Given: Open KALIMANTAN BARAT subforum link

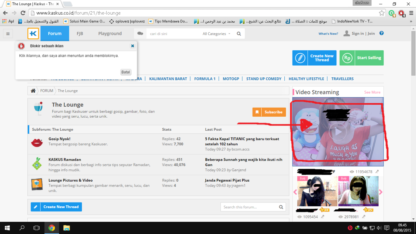Looking at the screenshot, I should (168, 79).
